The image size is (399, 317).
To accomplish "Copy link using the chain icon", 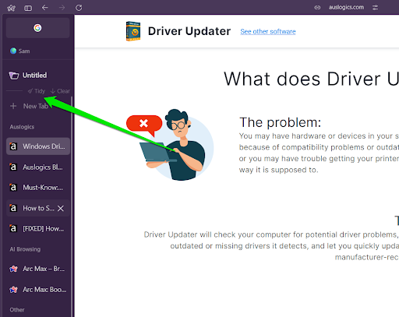I will tap(317, 8).
